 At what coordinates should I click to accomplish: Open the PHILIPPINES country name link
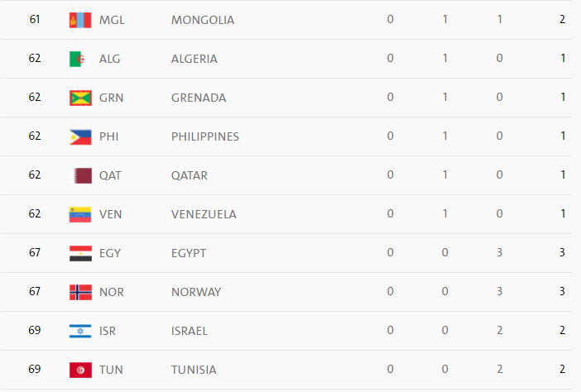[205, 136]
